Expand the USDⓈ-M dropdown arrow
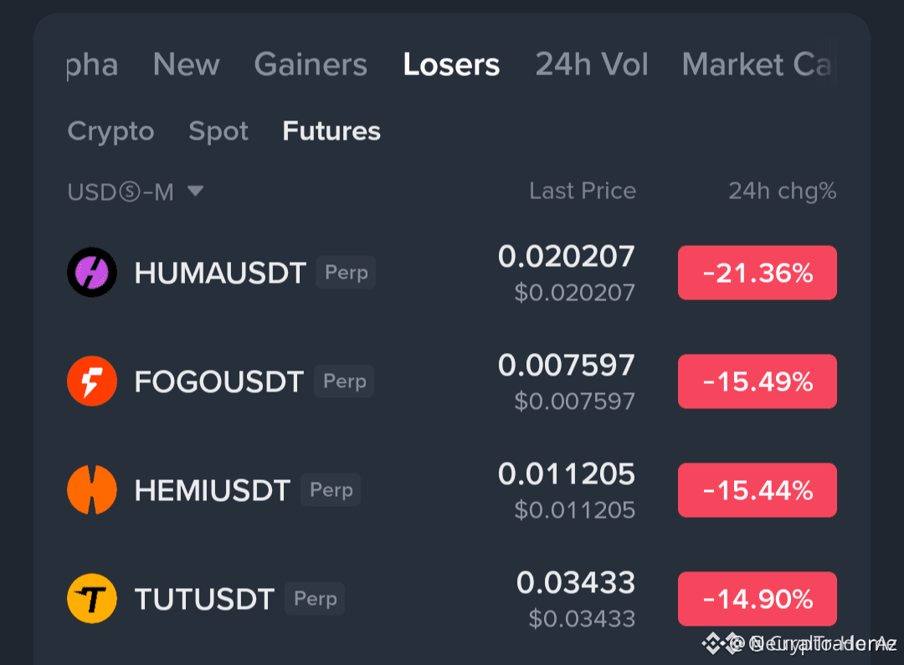Image resolution: width=904 pixels, height=665 pixels. coord(195,191)
